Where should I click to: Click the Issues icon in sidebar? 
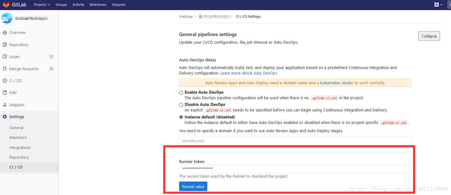click(5, 57)
